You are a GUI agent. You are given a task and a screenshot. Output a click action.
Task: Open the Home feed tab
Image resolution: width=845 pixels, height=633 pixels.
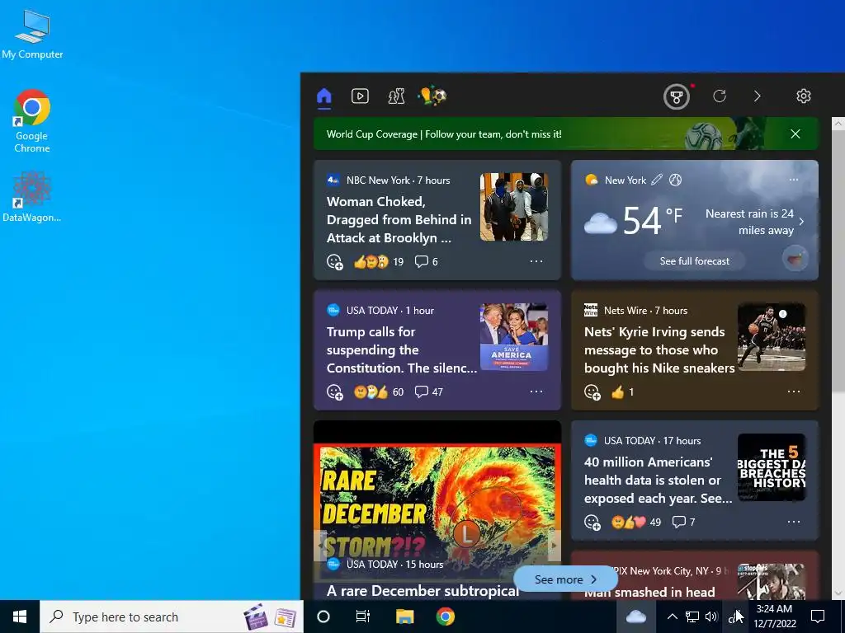pos(323,96)
